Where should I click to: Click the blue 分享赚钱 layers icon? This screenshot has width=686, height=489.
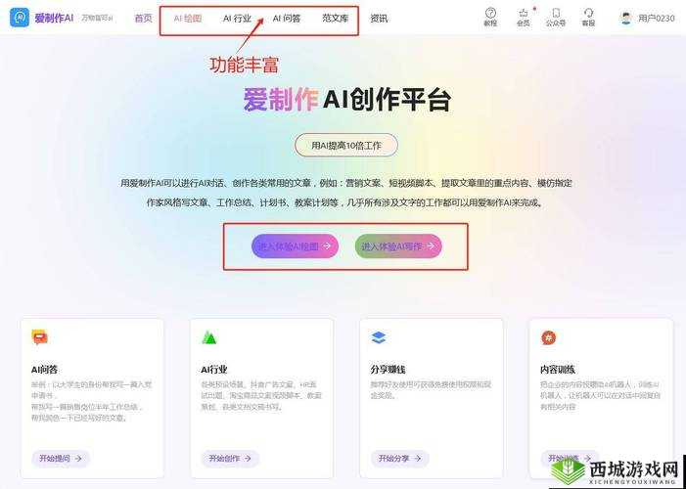tap(379, 337)
